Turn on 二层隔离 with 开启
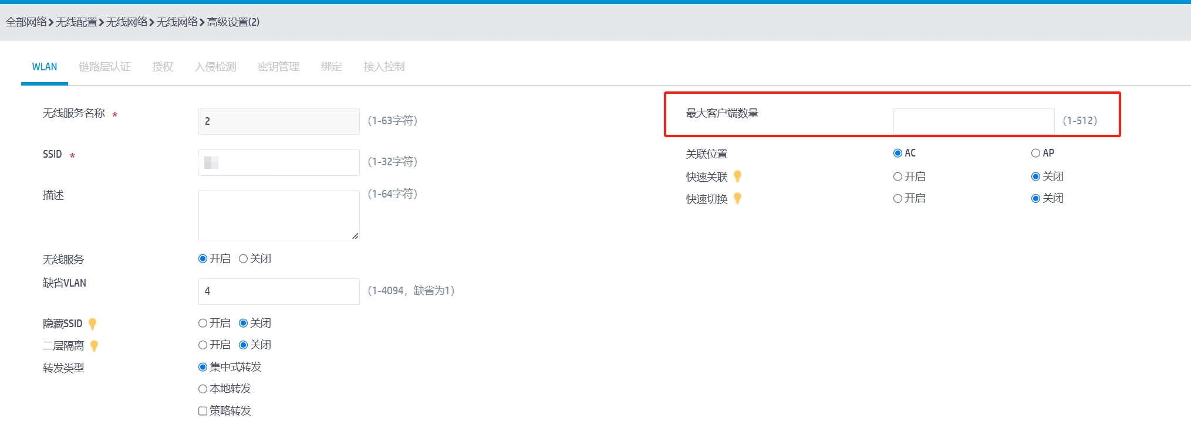The width and height of the screenshot is (1191, 432). [x=203, y=345]
